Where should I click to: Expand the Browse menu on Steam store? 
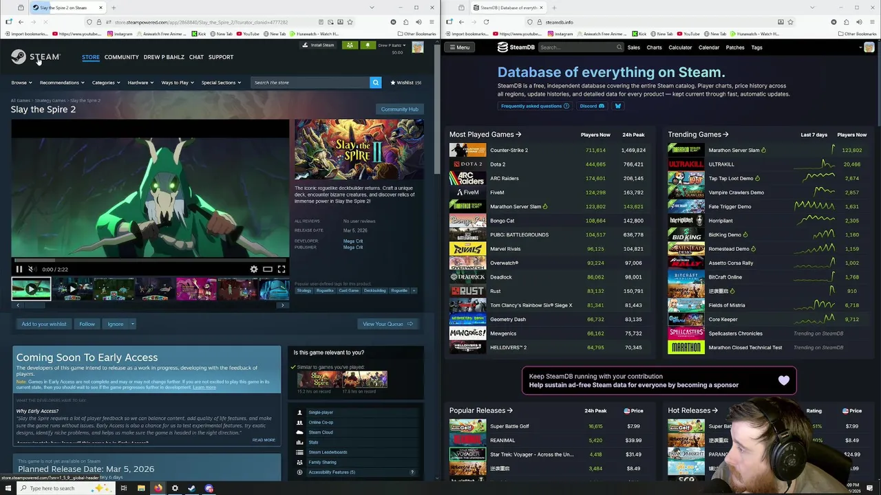click(21, 82)
